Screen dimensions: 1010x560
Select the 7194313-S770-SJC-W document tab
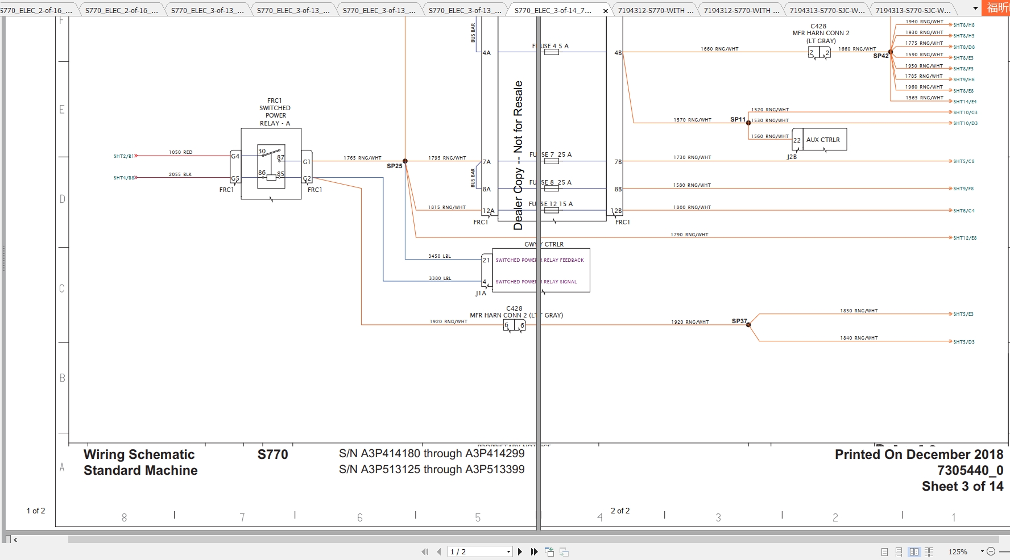coord(828,10)
